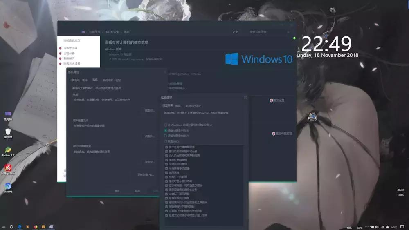409x230 pixels.
Task: Click 设置 button under 性能 section
Action: tap(149, 110)
